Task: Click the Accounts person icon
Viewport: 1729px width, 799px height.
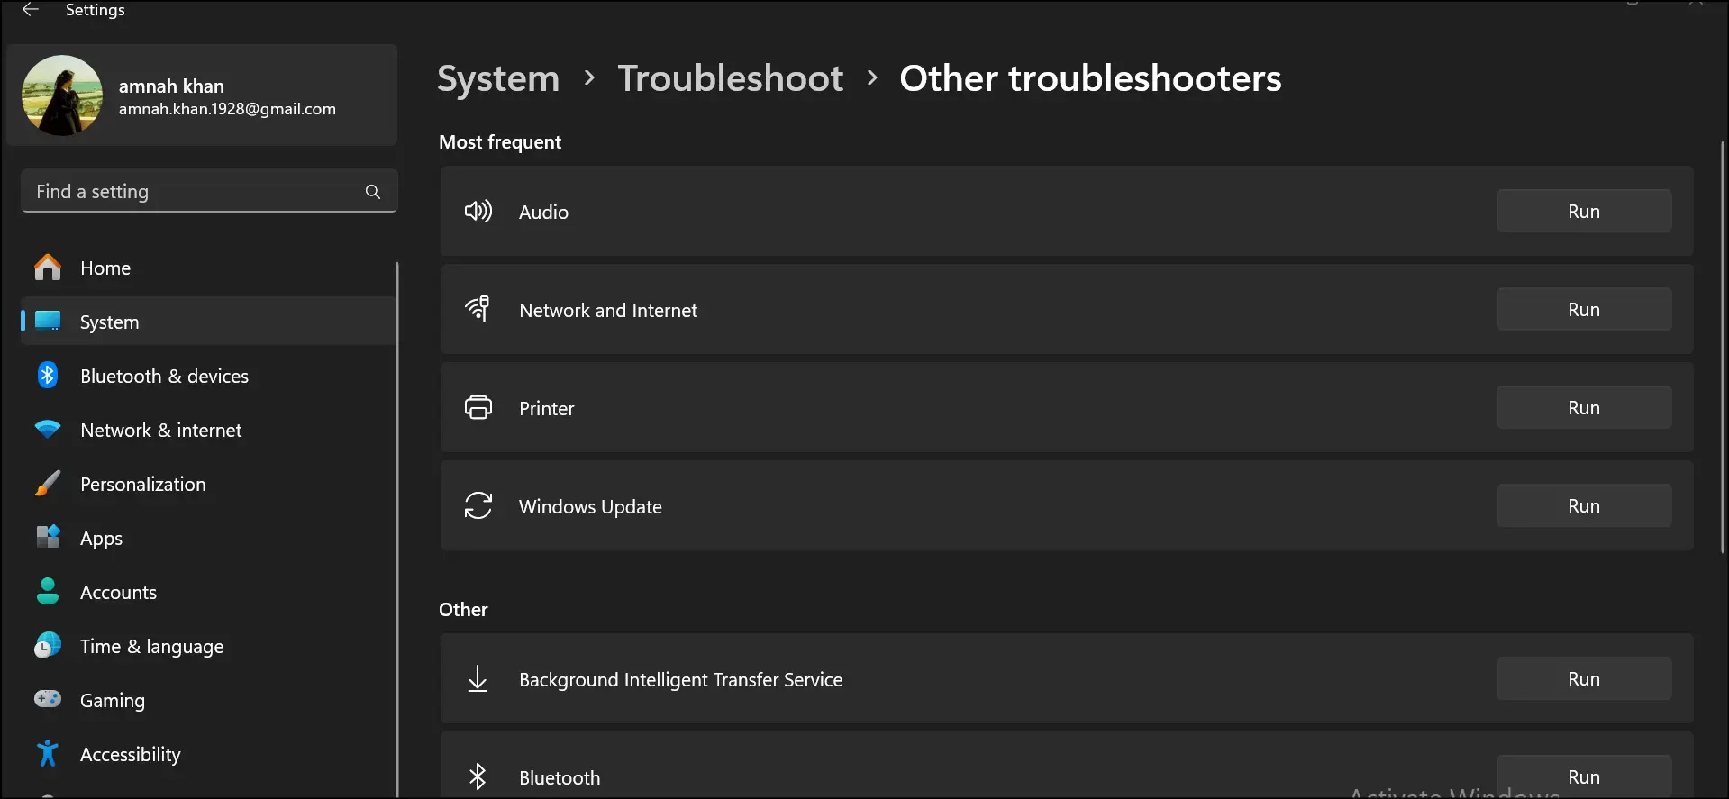Action: (48, 592)
